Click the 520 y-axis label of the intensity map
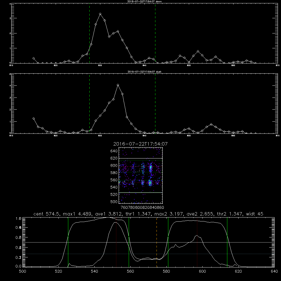281x281 pixels. click(x=114, y=194)
